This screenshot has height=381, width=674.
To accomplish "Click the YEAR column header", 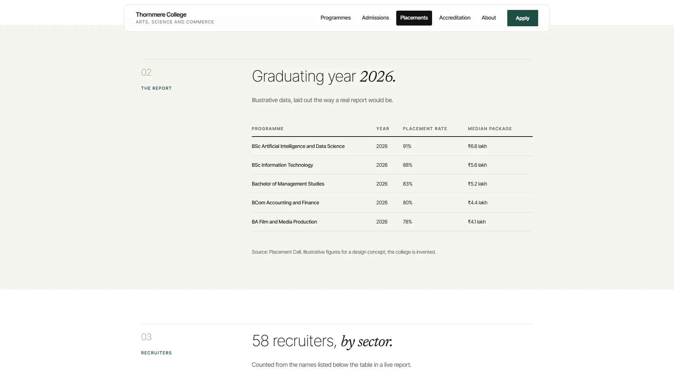I will point(382,129).
